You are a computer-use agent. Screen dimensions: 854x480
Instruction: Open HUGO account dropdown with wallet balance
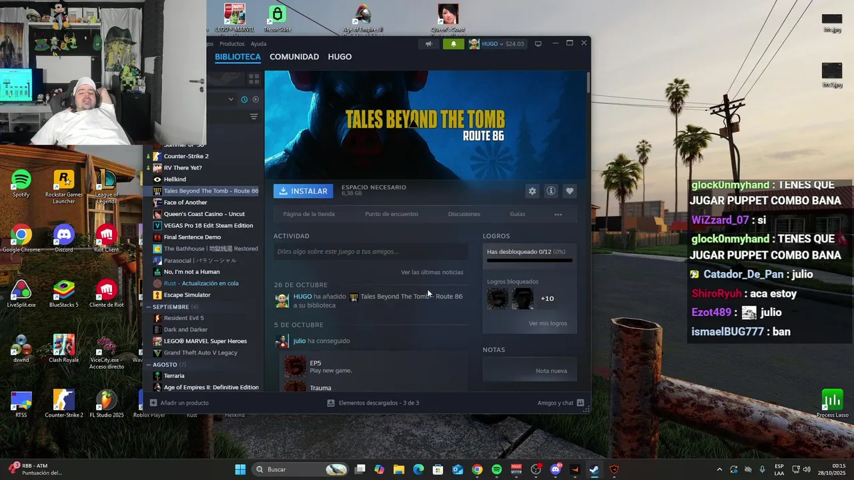point(497,44)
